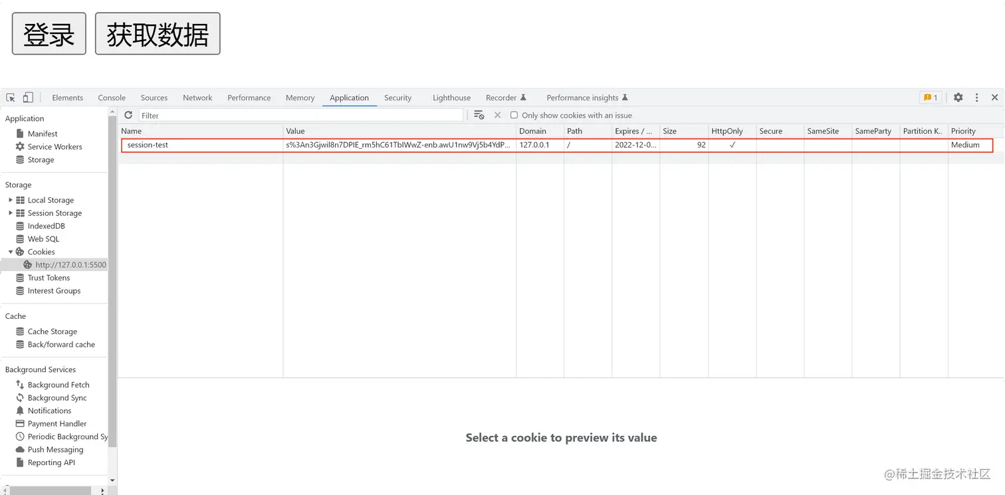Select the Application tab
This screenshot has width=1005, height=495.
pyautogui.click(x=349, y=98)
